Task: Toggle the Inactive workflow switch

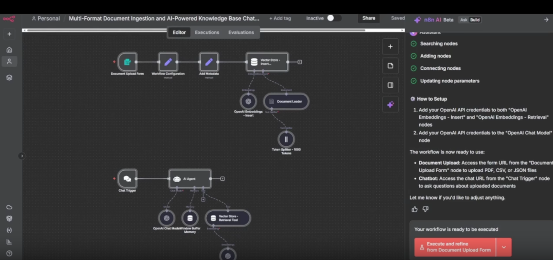Action: (x=333, y=18)
